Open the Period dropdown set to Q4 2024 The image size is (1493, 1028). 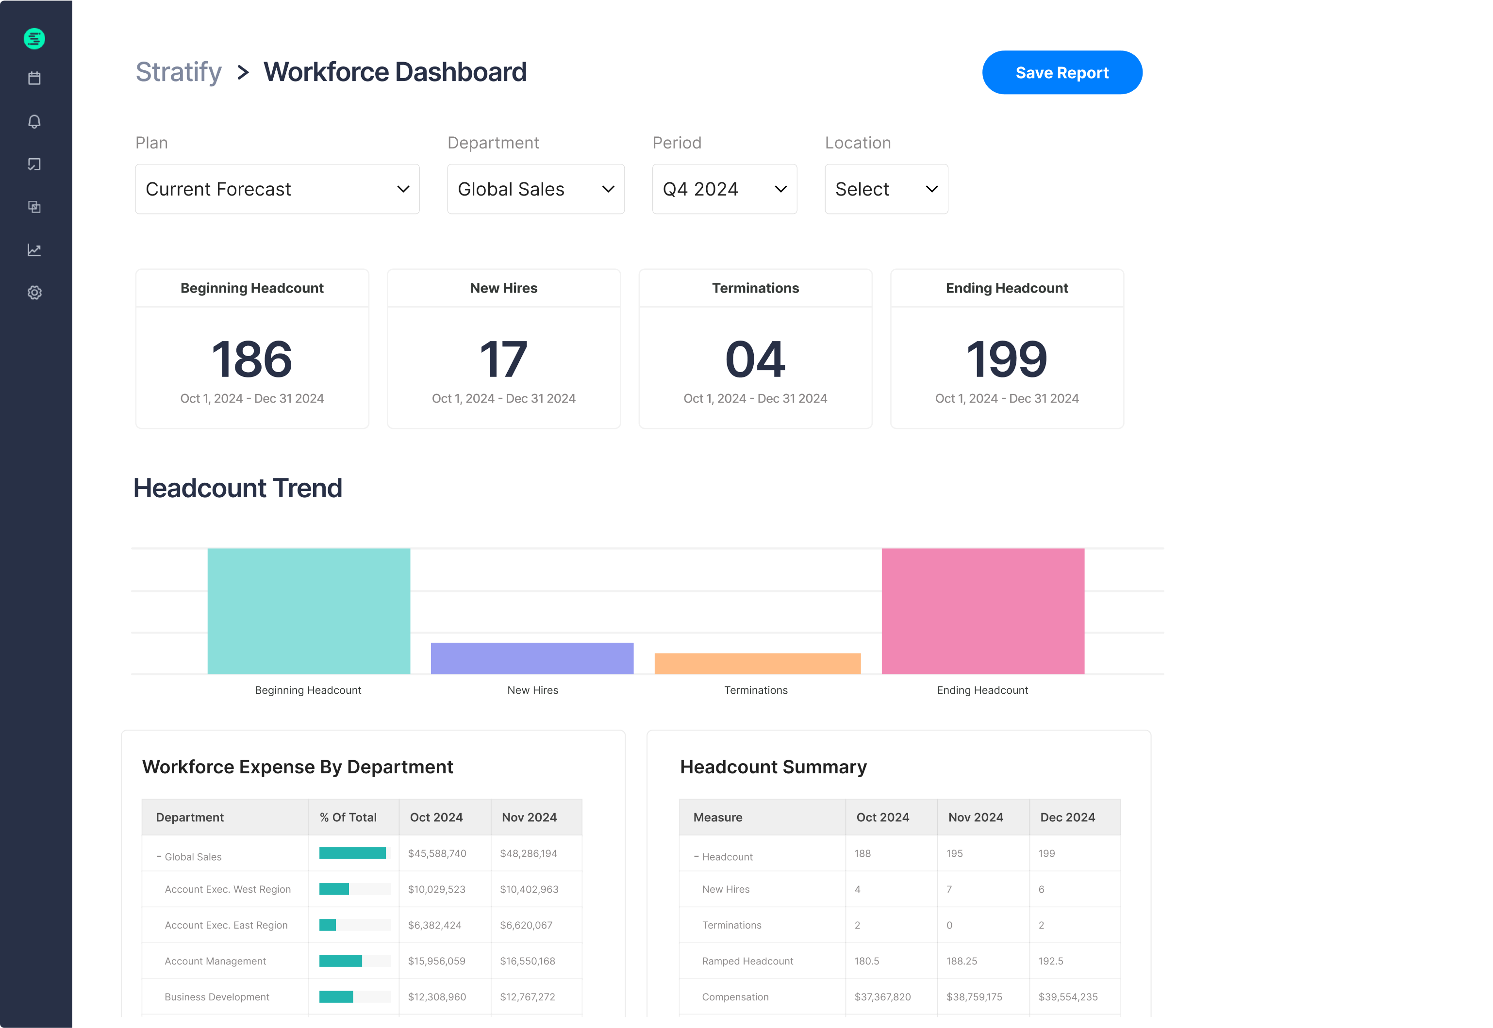click(724, 189)
